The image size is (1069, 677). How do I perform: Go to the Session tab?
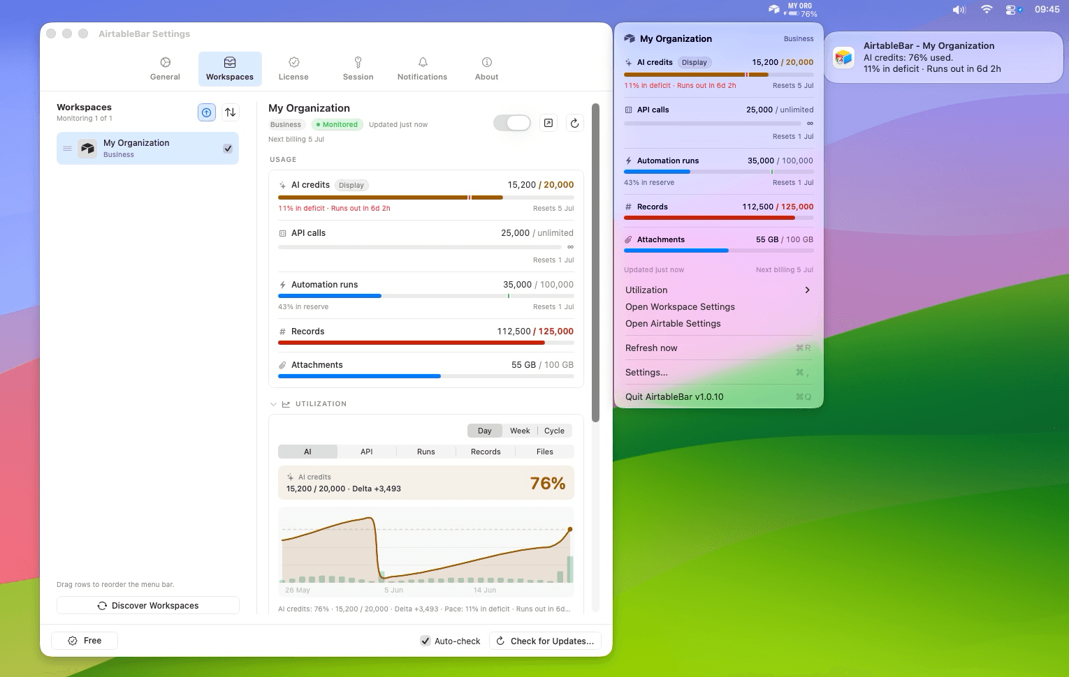click(358, 69)
